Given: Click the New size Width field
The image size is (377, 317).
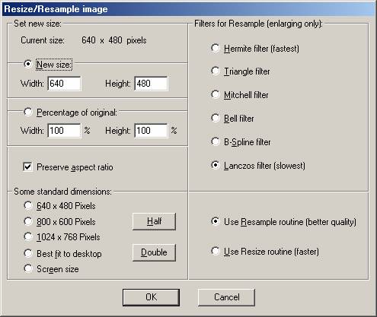Looking at the screenshot, I should pyautogui.click(x=64, y=84).
